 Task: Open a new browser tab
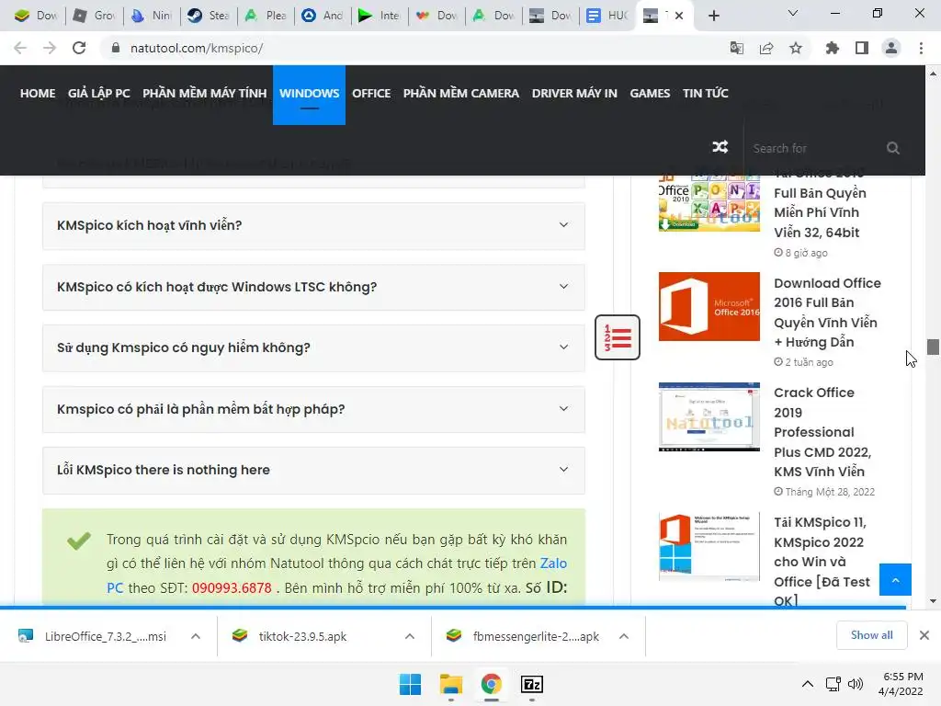click(x=713, y=16)
